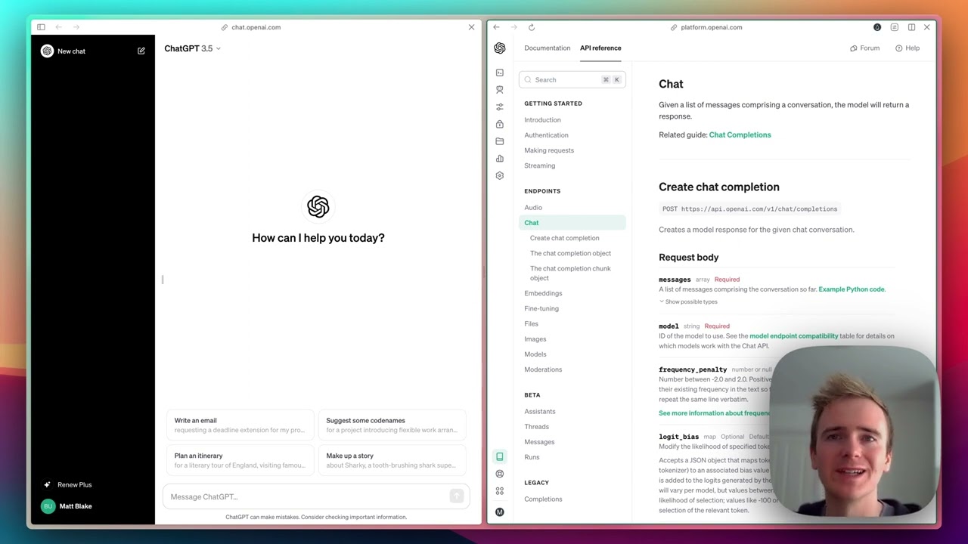Expand Show possible types under messages
The width and height of the screenshot is (968, 544).
(x=688, y=301)
